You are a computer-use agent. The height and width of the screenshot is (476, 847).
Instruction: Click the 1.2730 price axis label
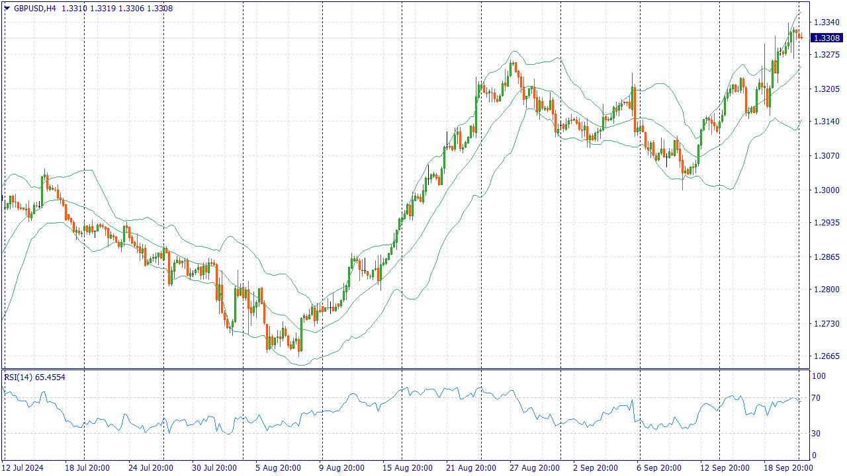pyautogui.click(x=826, y=324)
